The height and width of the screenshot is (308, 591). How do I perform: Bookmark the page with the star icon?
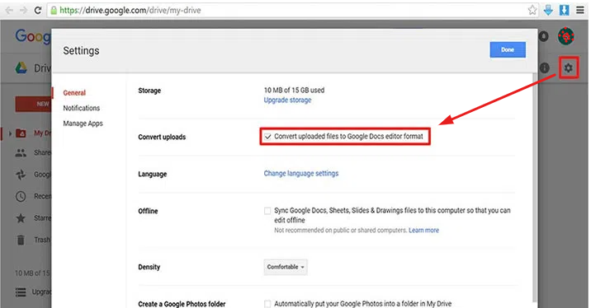[532, 10]
